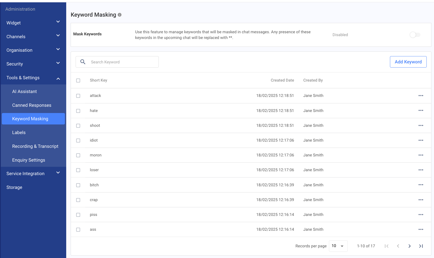The height and width of the screenshot is (258, 434).
Task: Enable the Mask Keywords toggle
Action: (415, 35)
